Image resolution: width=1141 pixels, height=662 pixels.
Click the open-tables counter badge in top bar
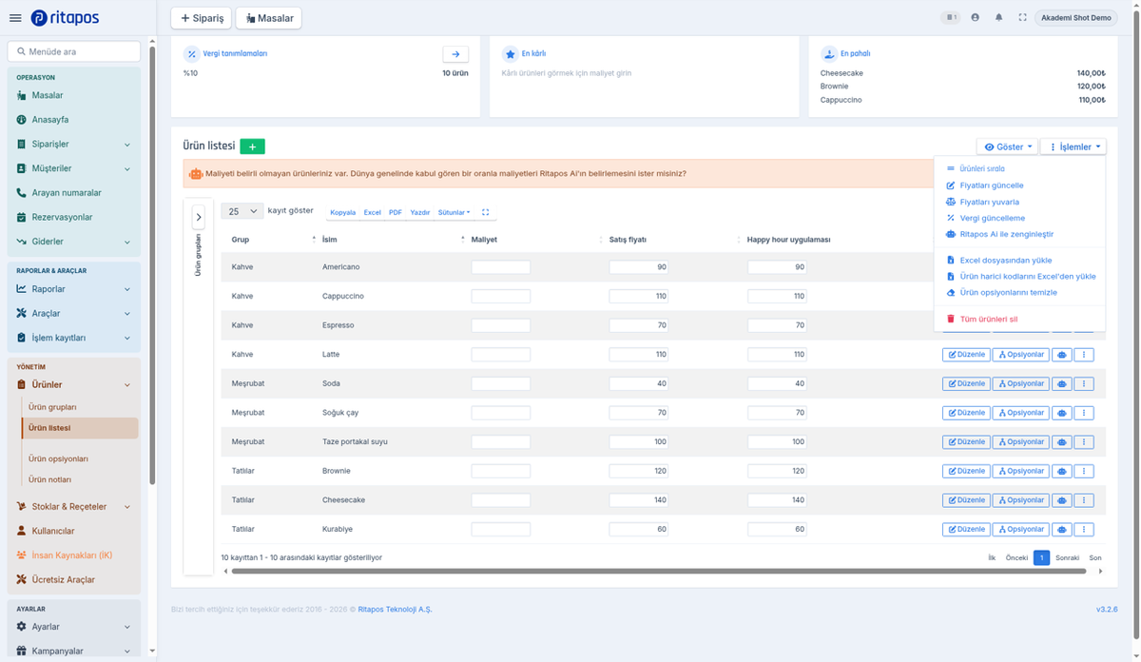(950, 17)
